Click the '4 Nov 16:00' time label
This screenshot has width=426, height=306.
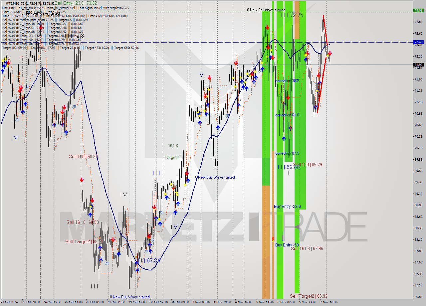tap(244, 302)
